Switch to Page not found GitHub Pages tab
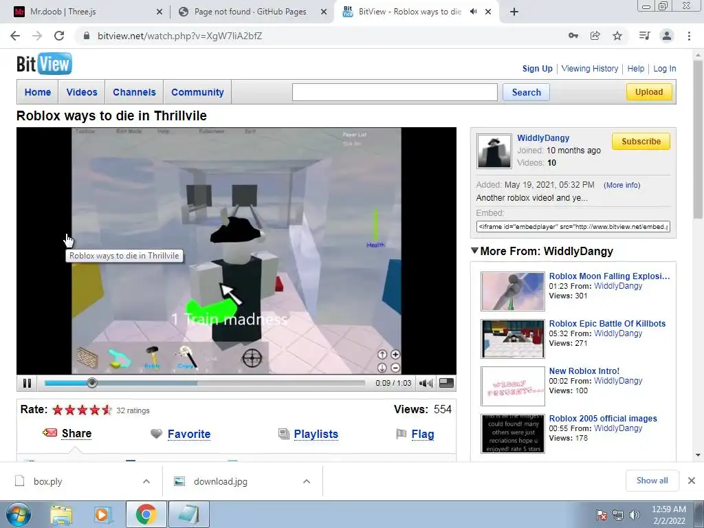The image size is (704, 528). (250, 12)
